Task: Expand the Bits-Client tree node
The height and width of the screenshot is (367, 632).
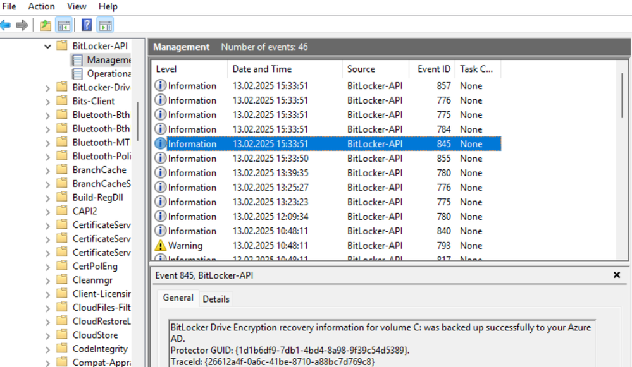Action: point(47,102)
